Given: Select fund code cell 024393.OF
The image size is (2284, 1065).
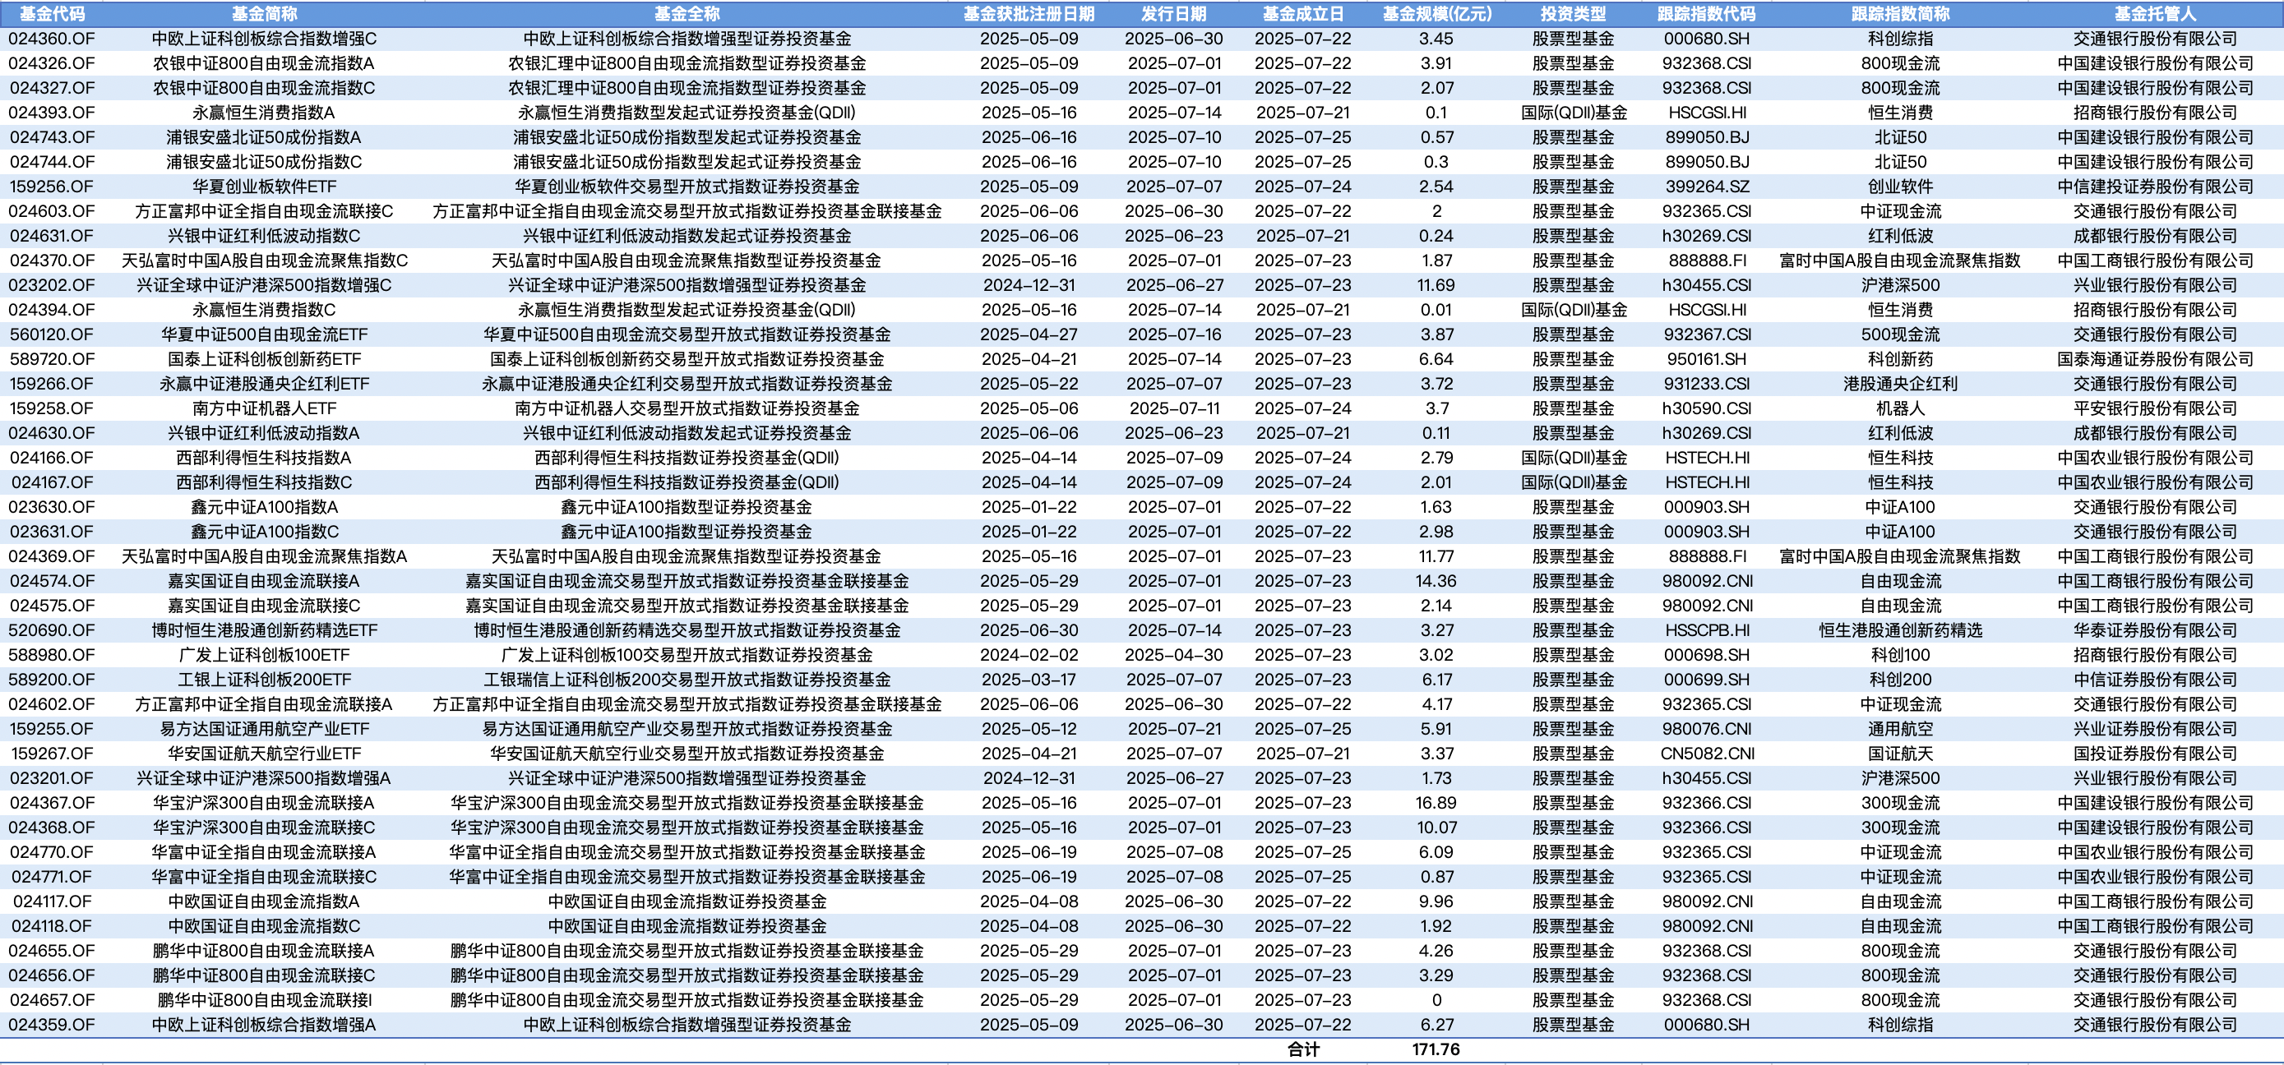Looking at the screenshot, I should [53, 113].
